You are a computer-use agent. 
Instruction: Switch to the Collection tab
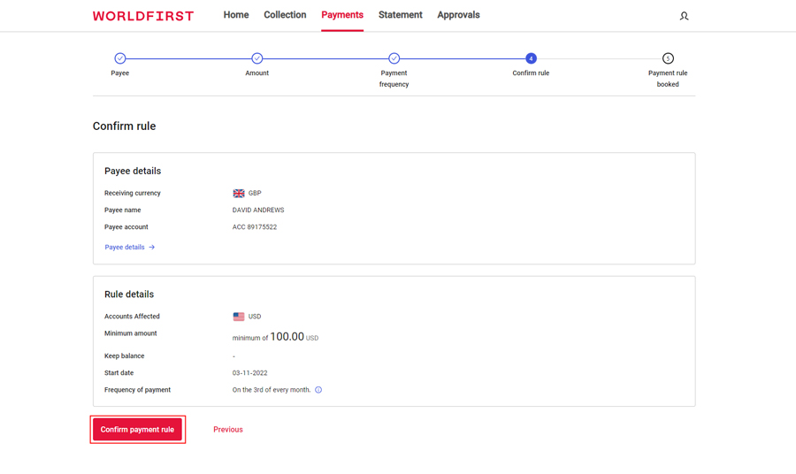pos(285,15)
